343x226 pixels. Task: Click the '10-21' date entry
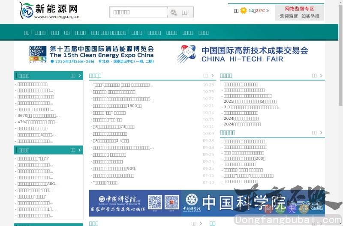pos(208,106)
